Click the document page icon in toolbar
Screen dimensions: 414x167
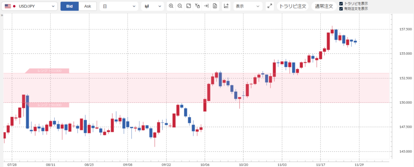[215, 6]
